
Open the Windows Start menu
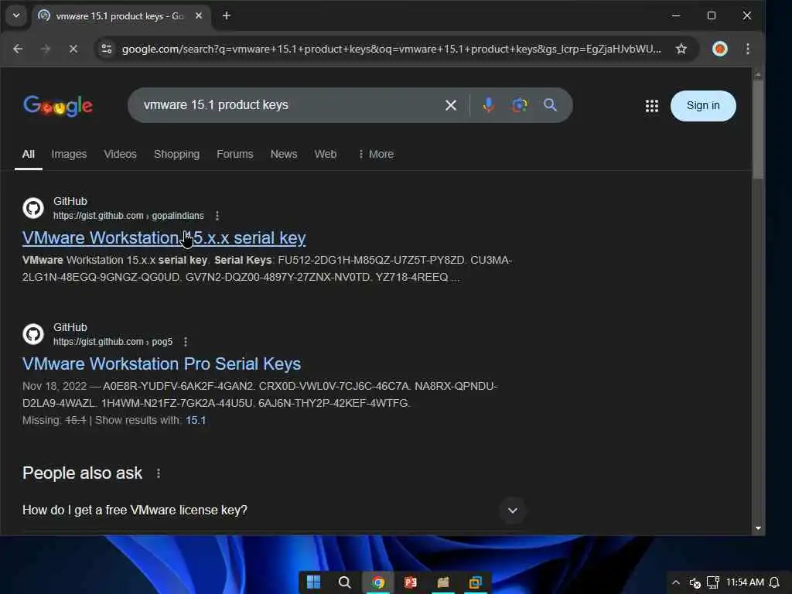point(313,582)
